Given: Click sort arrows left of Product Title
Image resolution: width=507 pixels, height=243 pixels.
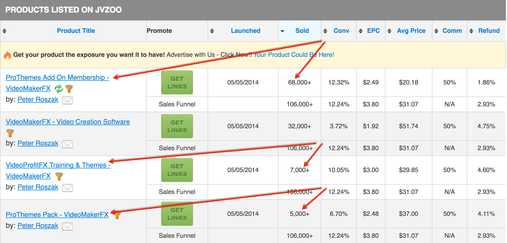Looking at the screenshot, I should coord(4,31).
